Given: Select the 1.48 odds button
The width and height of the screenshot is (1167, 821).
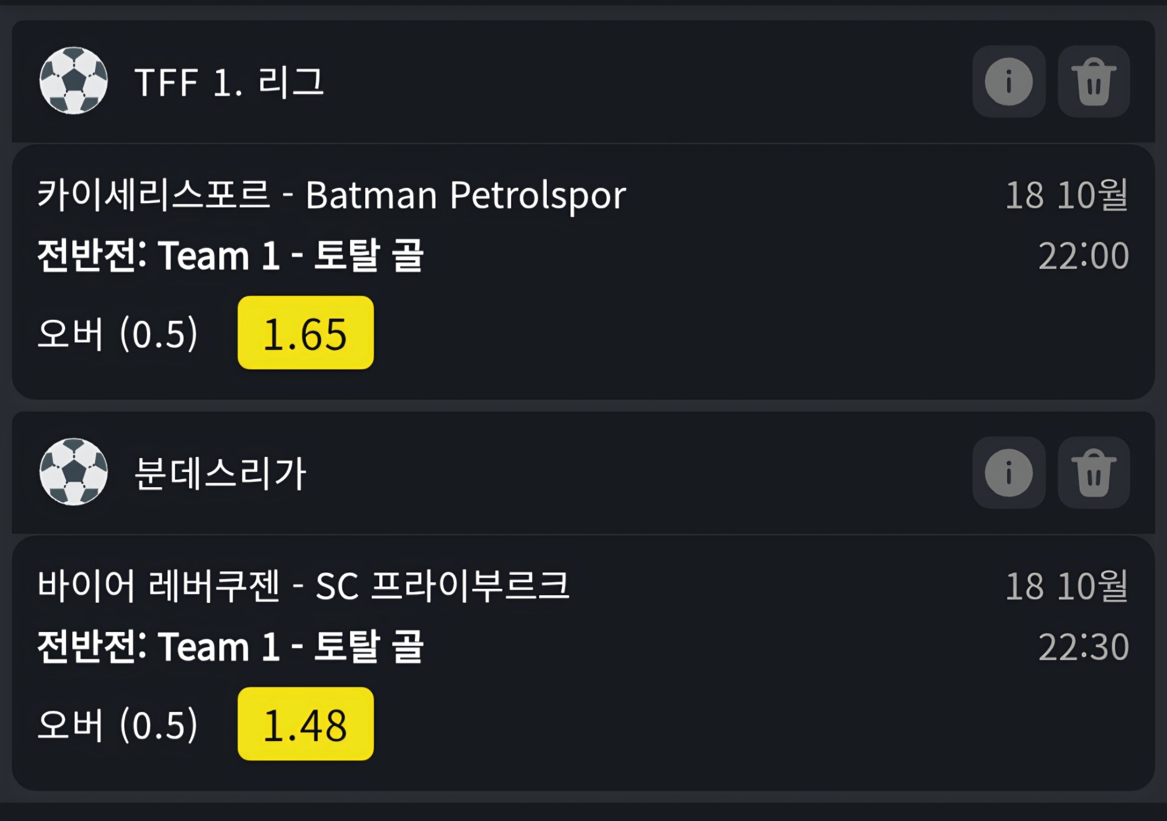Looking at the screenshot, I should point(306,724).
